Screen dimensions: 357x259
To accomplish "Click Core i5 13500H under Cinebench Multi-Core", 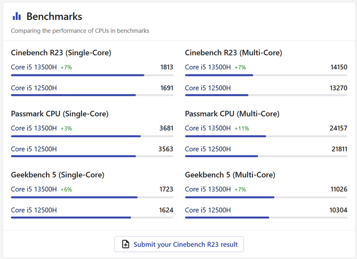I will tap(208, 67).
